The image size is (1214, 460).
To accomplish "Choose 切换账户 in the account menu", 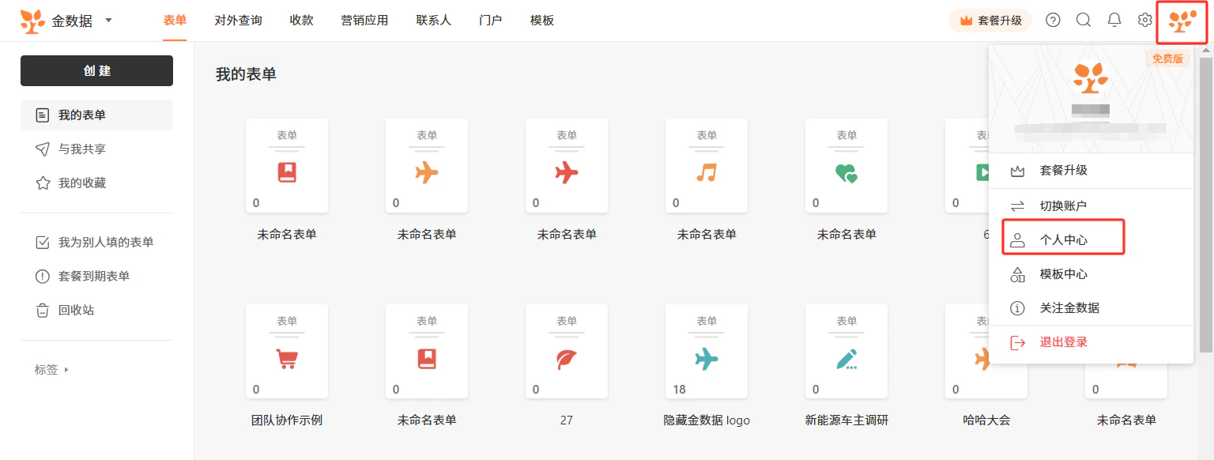I will coord(1091,205).
